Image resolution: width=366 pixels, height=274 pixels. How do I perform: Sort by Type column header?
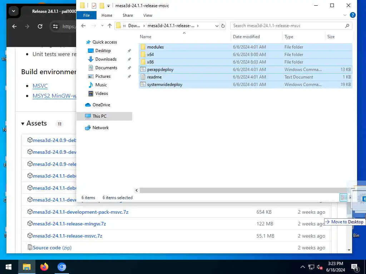pyautogui.click(x=289, y=37)
